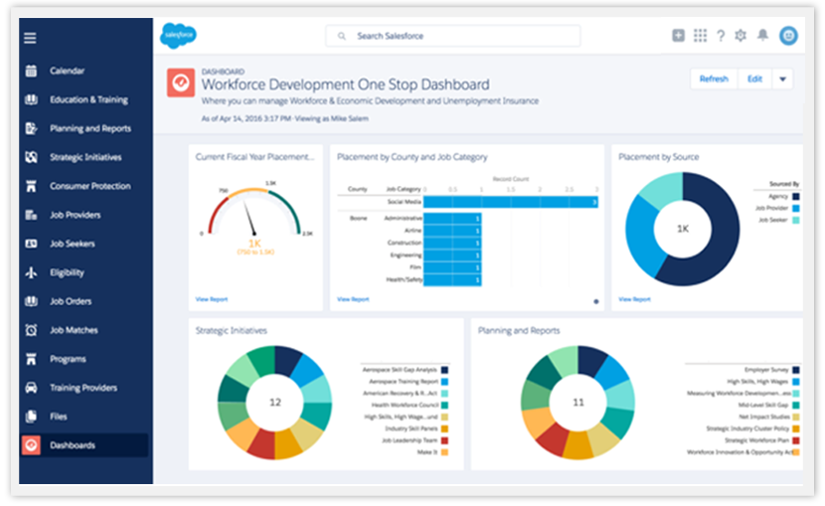Click the search magnifier icon
This screenshot has height=506, width=825.
coord(342,37)
